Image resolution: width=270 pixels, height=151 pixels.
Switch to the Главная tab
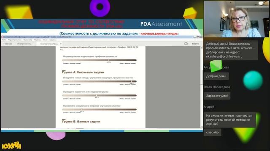point(8,44)
